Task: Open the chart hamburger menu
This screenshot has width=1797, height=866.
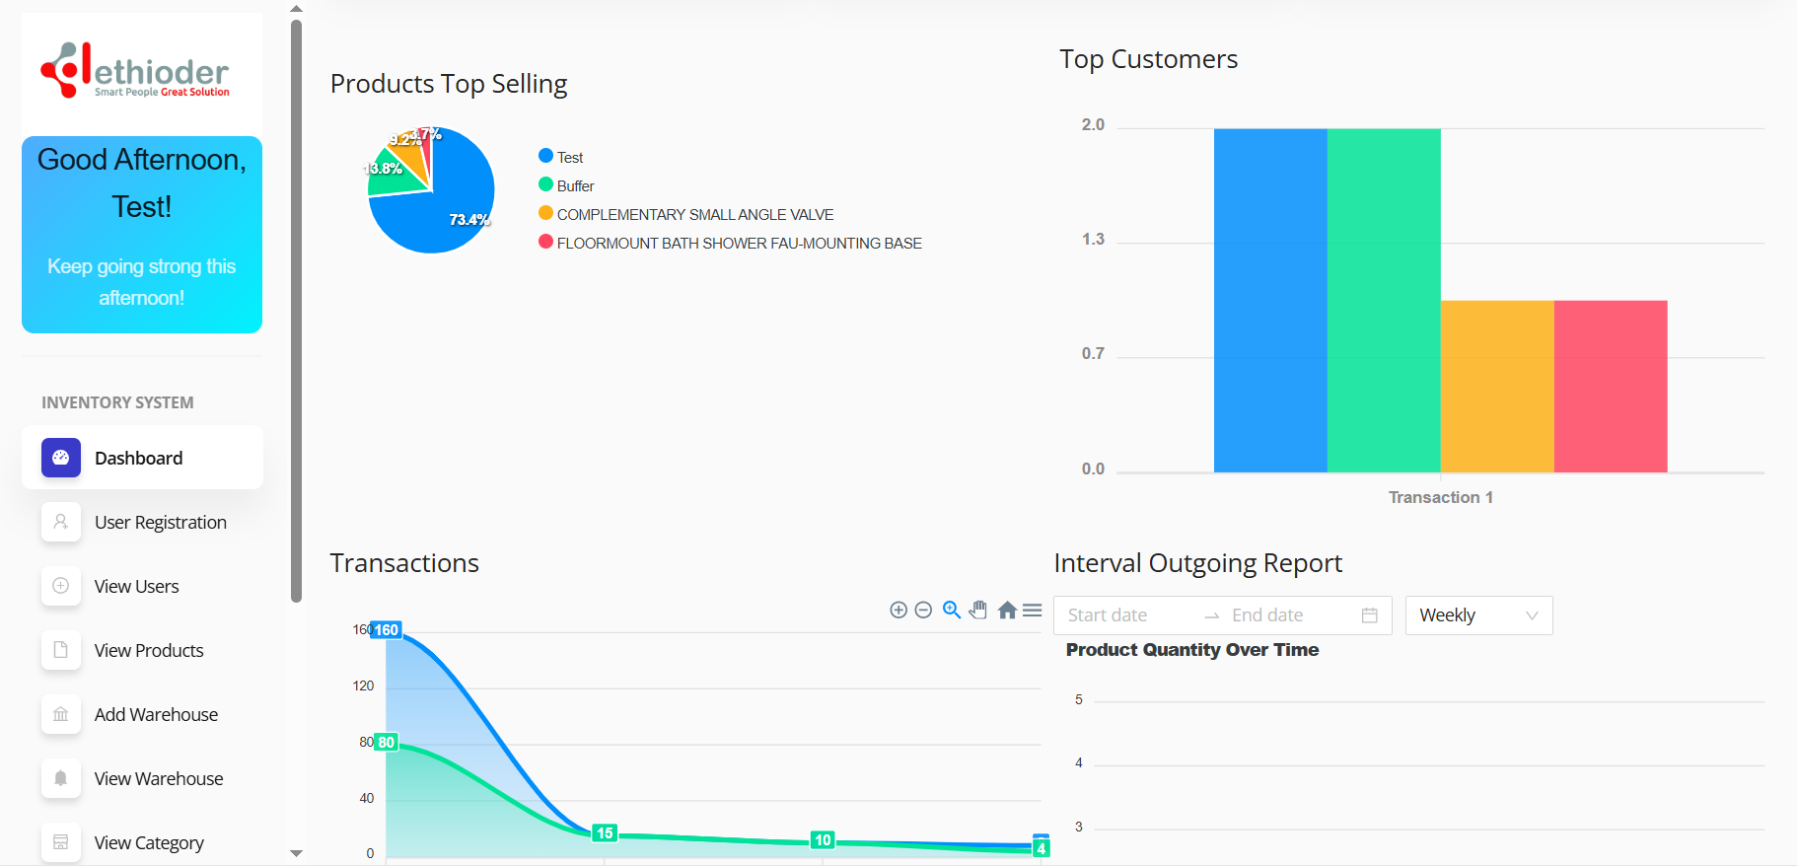Action: (1033, 611)
